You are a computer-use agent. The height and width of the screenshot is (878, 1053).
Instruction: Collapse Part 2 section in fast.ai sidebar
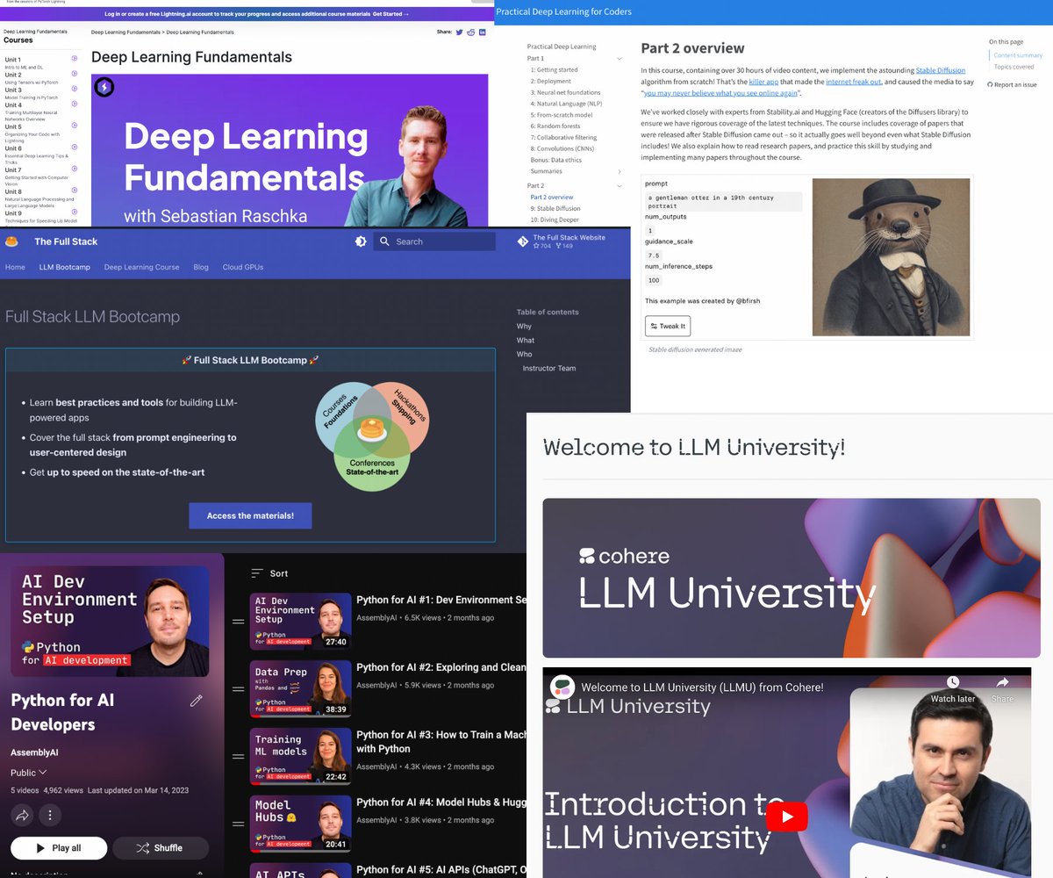620,186
